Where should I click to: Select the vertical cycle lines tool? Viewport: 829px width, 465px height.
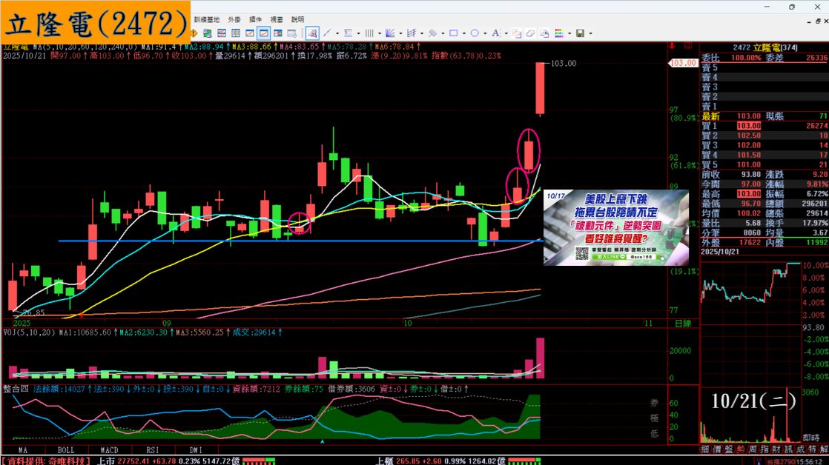click(x=369, y=33)
